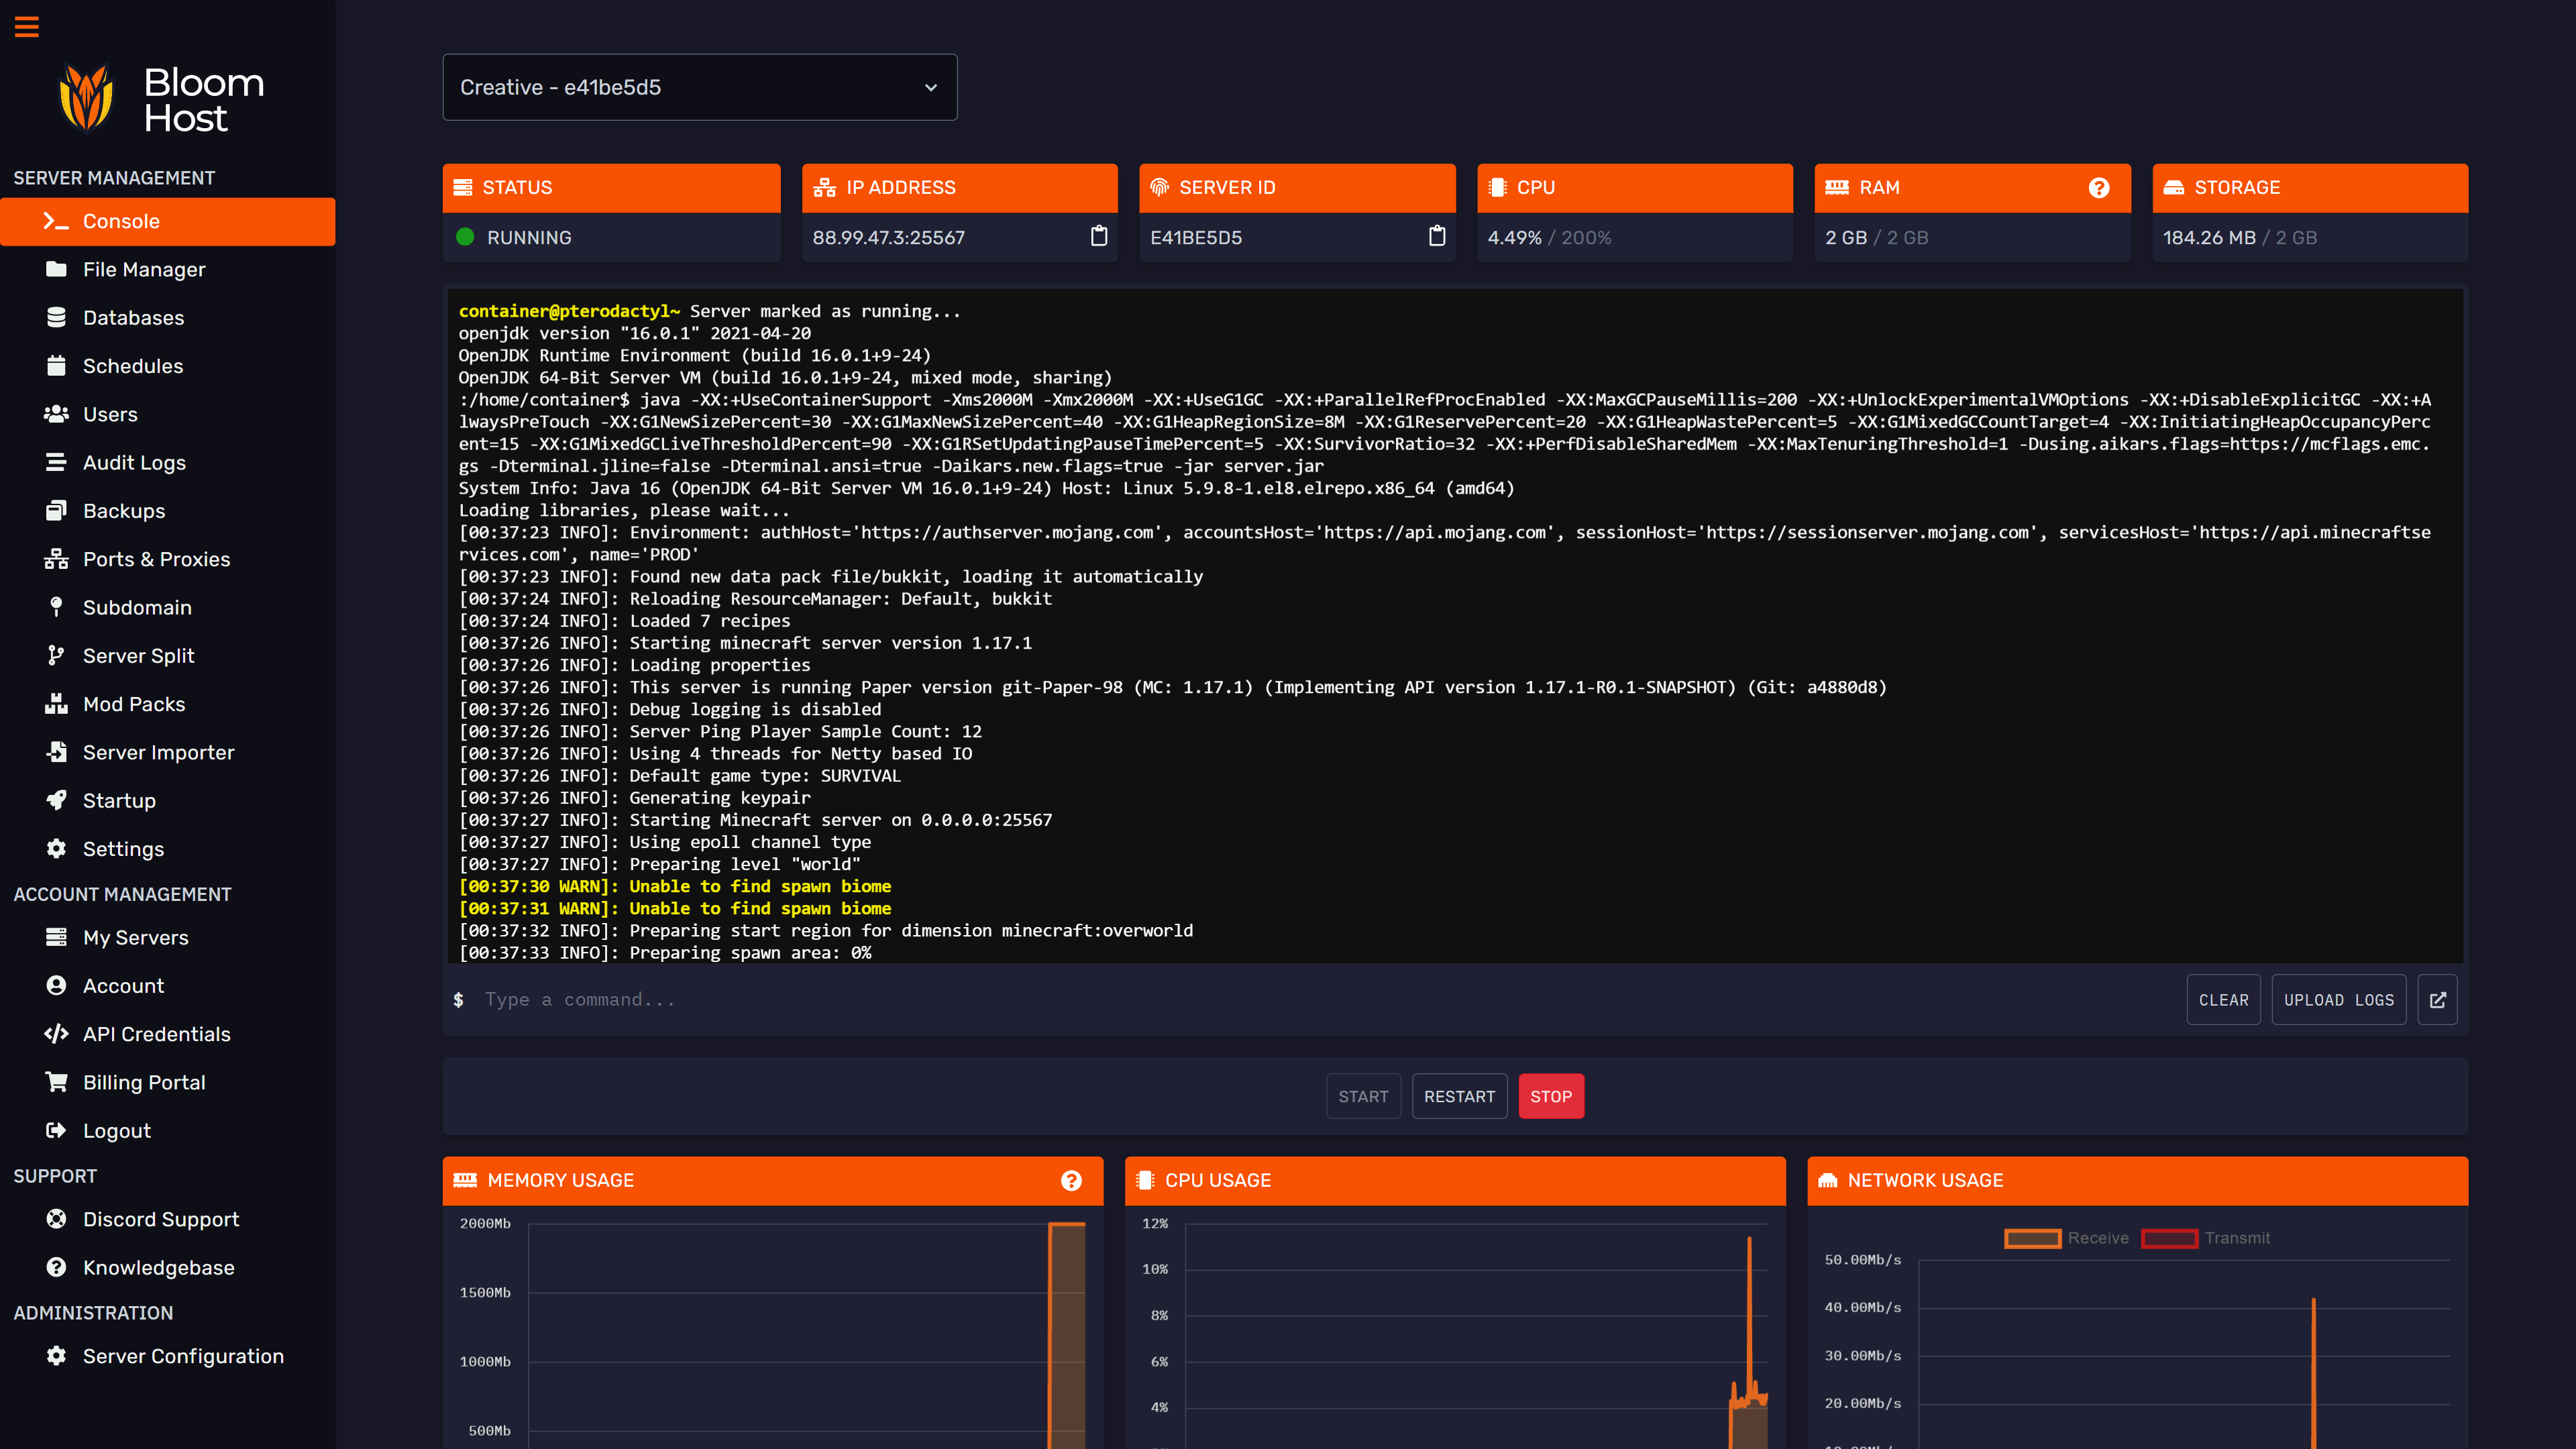Viewport: 2576px width, 1449px height.
Task: Go to Ports & Proxies page
Action: click(x=156, y=559)
